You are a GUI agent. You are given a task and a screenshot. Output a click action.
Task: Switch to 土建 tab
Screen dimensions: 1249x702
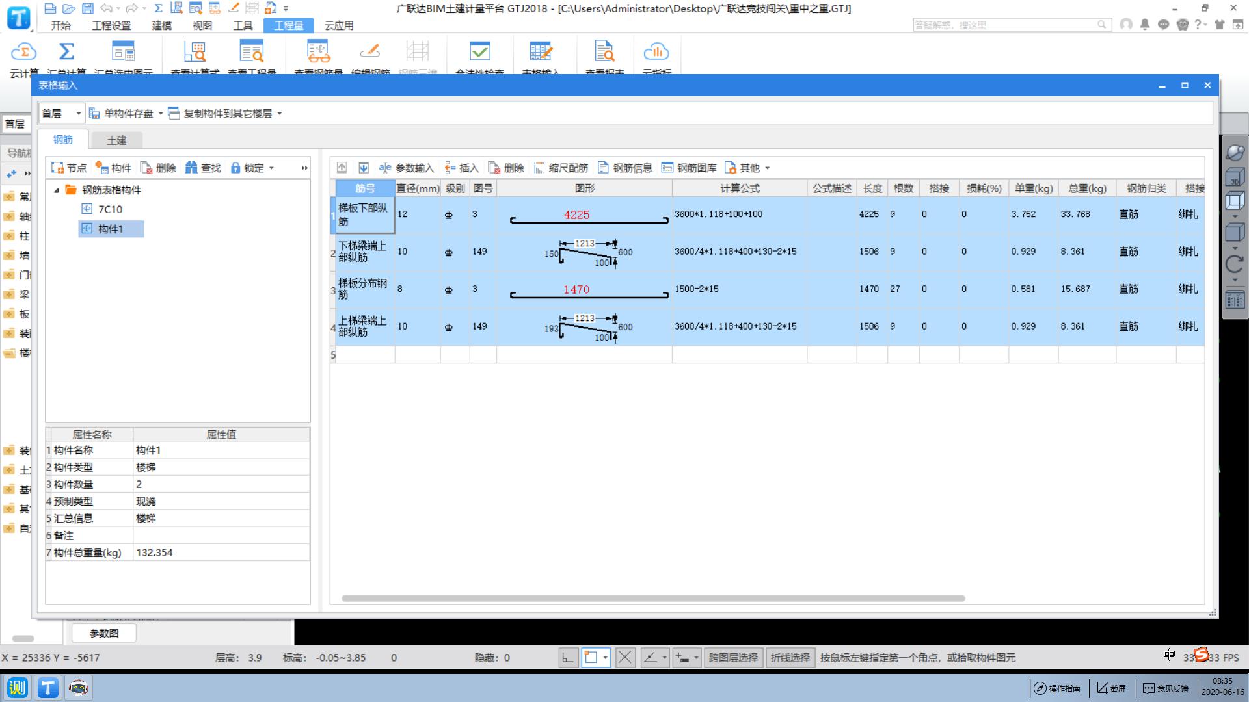coord(118,140)
